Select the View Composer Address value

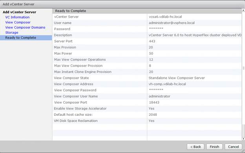point(167,84)
